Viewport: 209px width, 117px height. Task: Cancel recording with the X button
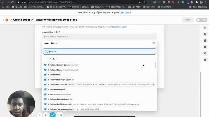click(40, 115)
